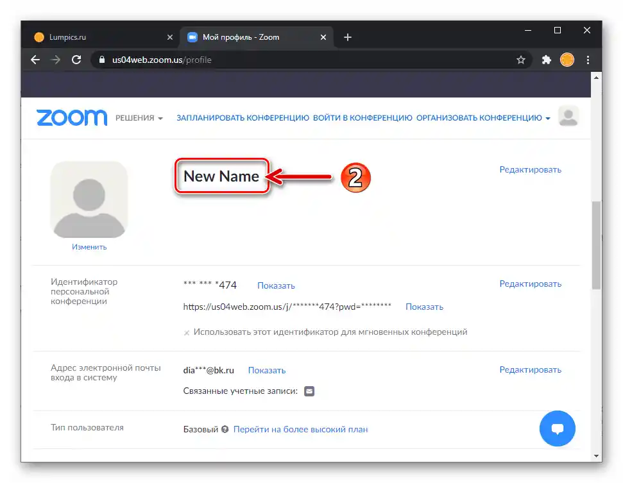Click the browser forward arrow

(56, 60)
